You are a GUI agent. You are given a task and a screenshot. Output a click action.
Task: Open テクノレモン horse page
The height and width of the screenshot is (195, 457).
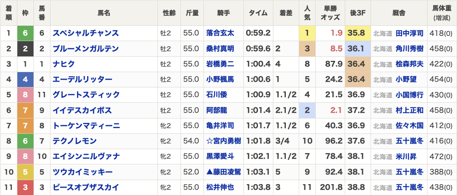coord(75,141)
